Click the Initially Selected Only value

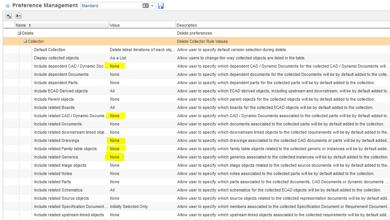[129, 206]
